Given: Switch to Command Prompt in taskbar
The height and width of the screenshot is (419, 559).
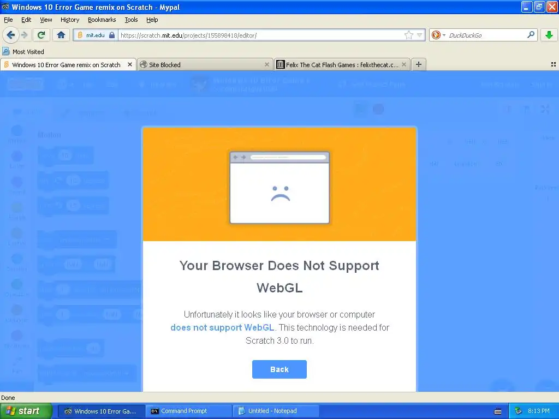Looking at the screenshot, I should 188,411.
